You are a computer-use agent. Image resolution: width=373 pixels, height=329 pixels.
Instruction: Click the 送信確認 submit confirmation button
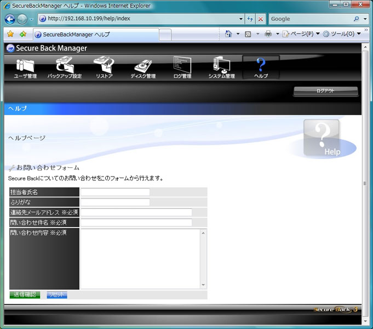[x=25, y=294]
